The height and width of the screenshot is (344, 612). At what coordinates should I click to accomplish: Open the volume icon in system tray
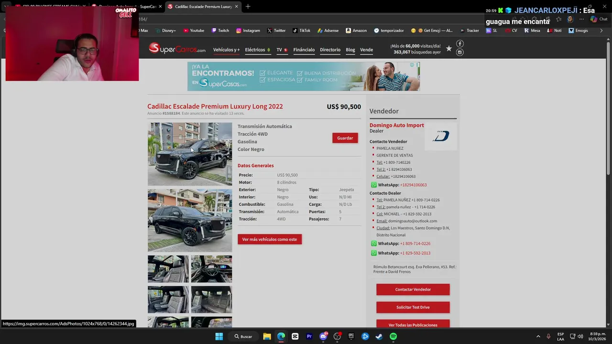pyautogui.click(x=580, y=336)
